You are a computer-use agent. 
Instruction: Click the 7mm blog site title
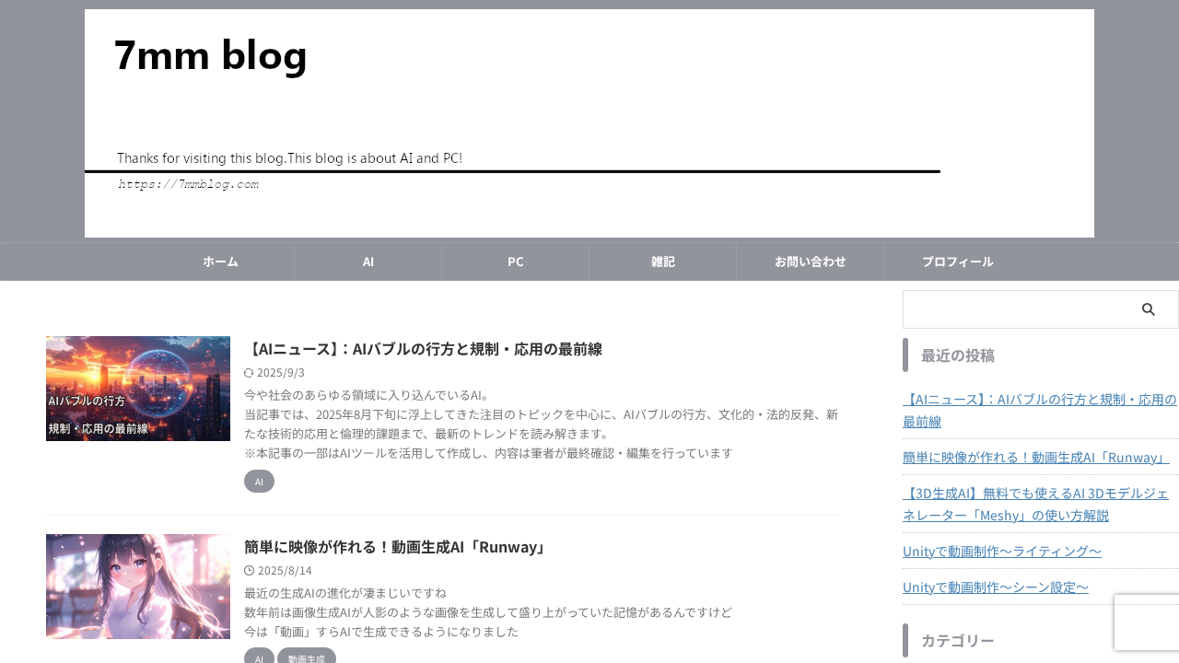pyautogui.click(x=211, y=55)
